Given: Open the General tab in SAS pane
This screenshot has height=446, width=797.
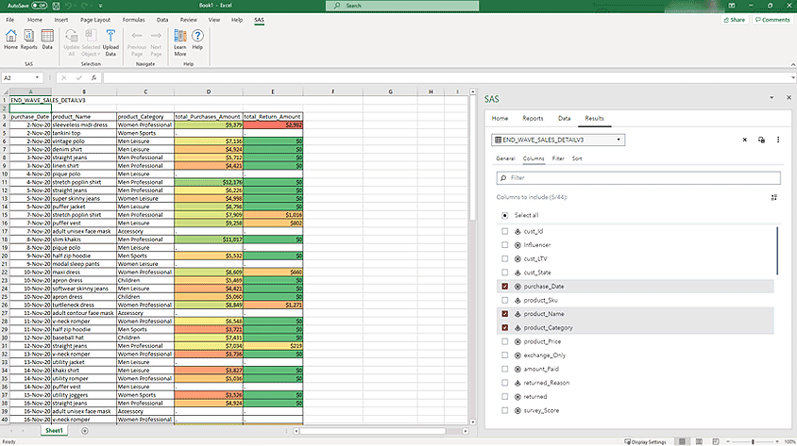Looking at the screenshot, I should tap(505, 158).
